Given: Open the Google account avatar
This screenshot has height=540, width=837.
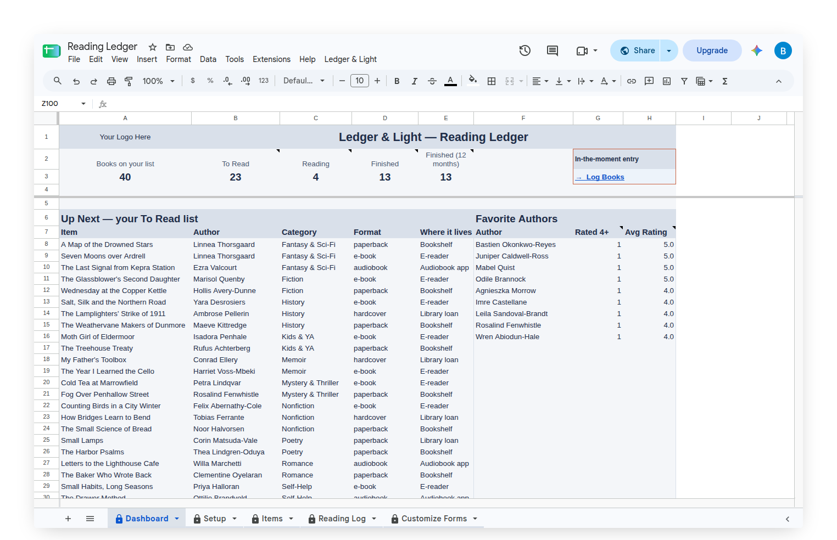Looking at the screenshot, I should (783, 50).
